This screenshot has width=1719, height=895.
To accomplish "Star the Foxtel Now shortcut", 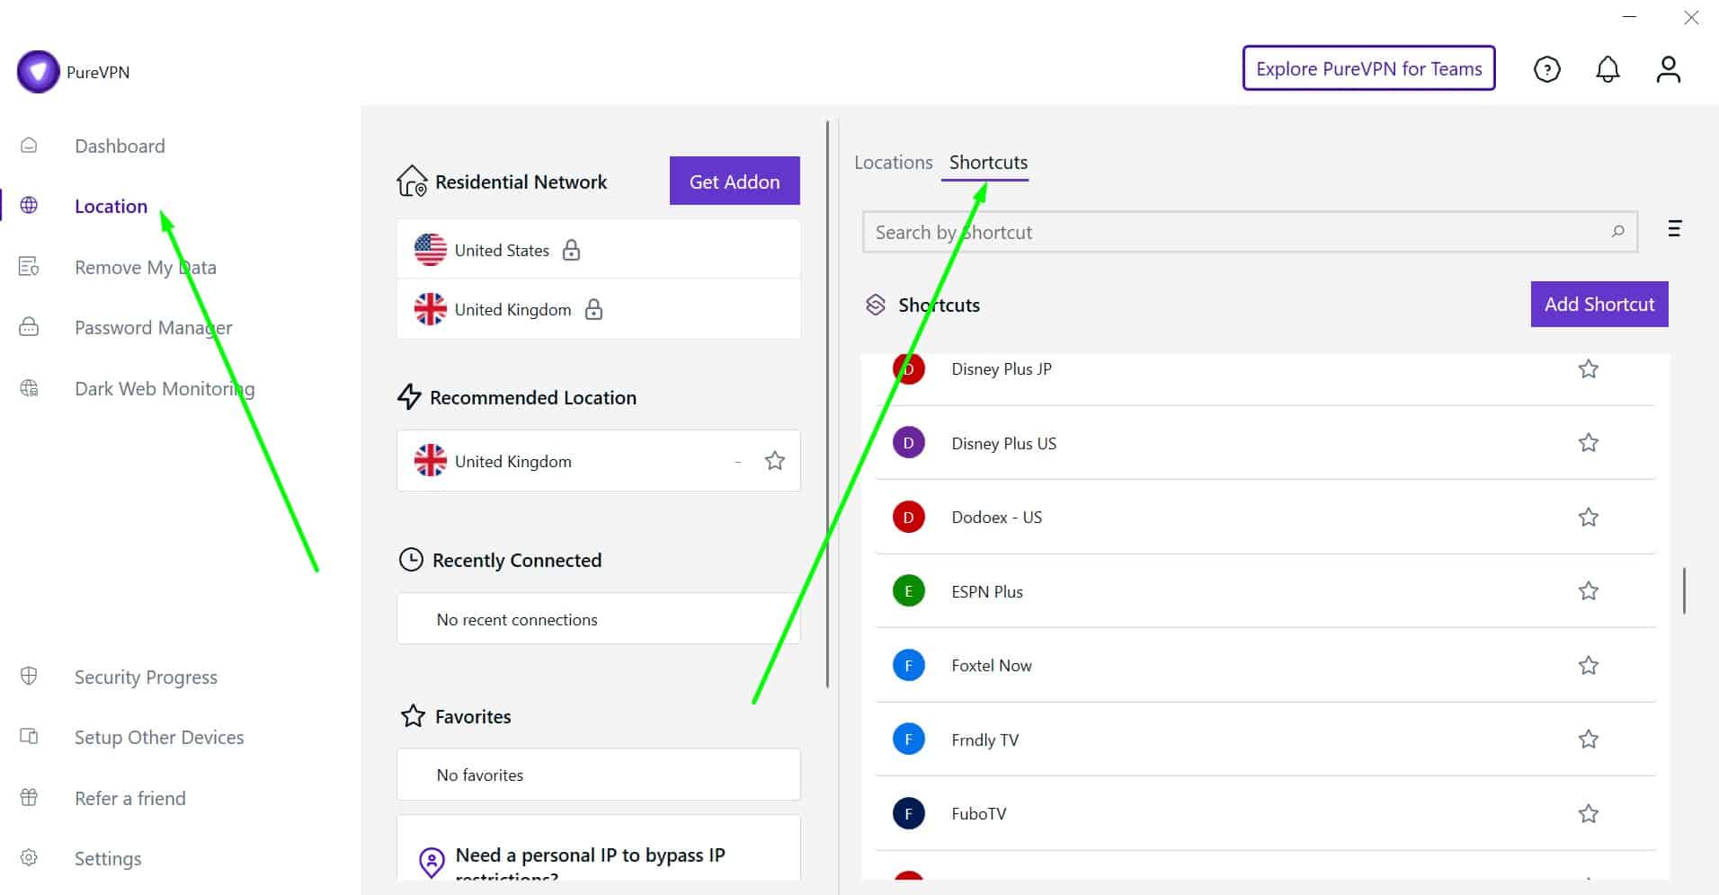I will click(x=1589, y=665).
